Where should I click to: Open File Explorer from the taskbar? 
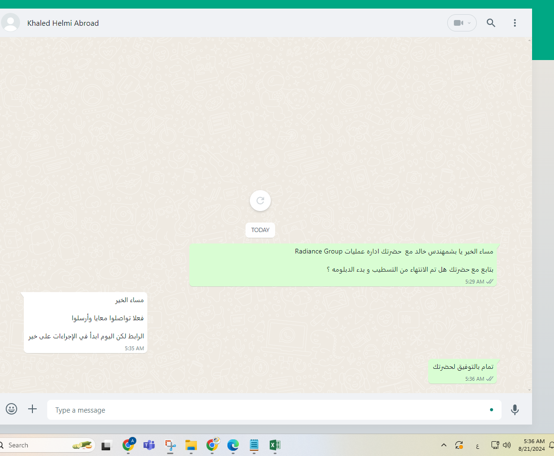[x=191, y=445]
